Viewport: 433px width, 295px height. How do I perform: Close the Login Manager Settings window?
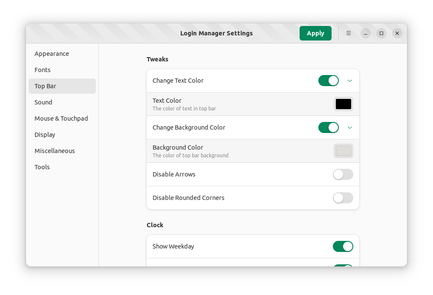(397, 33)
